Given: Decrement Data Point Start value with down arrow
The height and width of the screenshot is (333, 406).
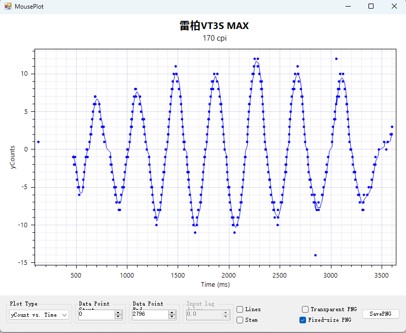Looking at the screenshot, I should coord(118,317).
